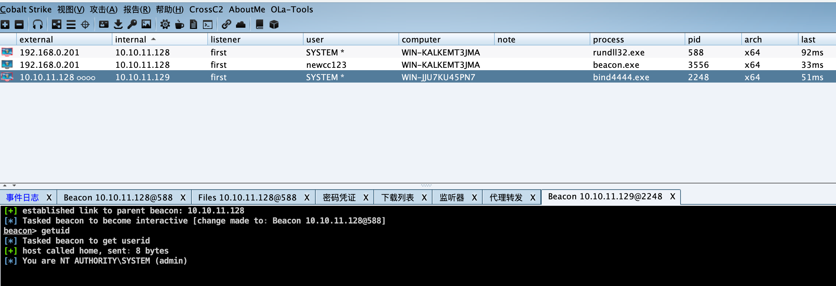Click the coffee cup Java applet icon
Viewport: 836px width, 286px height.
pyautogui.click(x=179, y=24)
